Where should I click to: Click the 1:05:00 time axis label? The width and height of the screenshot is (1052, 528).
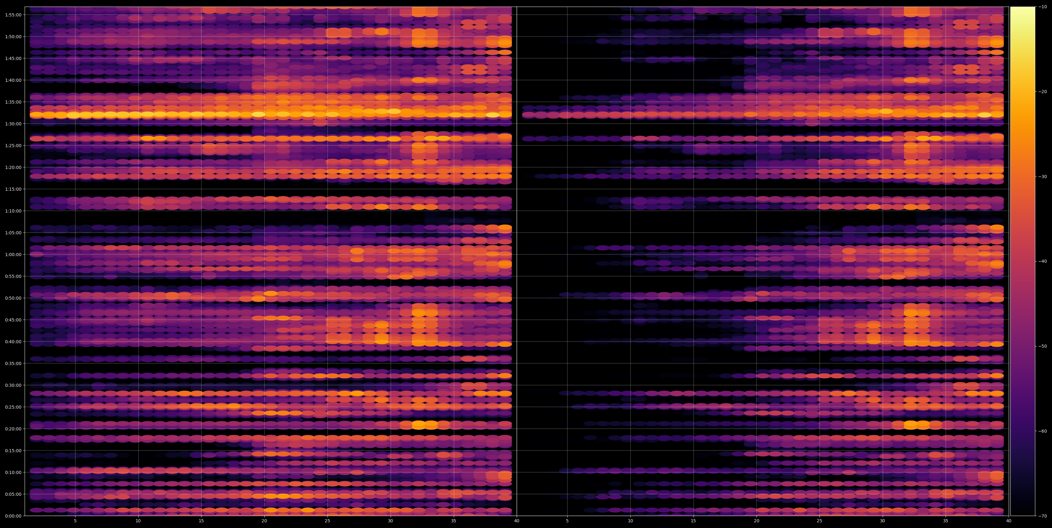13,233
